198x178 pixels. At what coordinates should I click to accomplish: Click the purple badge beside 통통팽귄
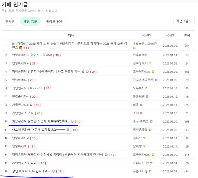147,97
